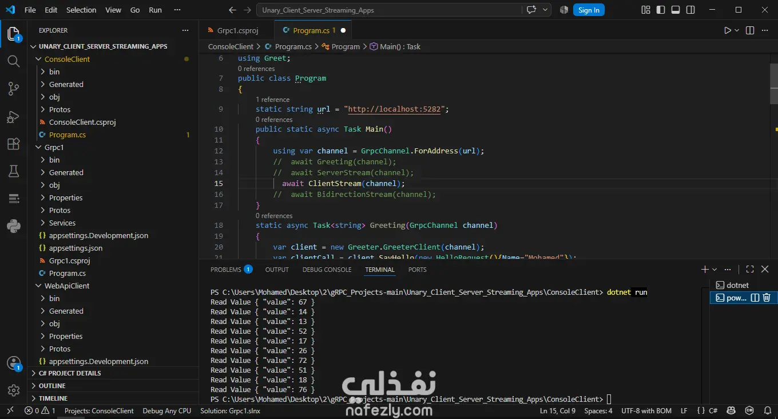
Task: Open remote window indicator in status bar
Action: pos(9,410)
